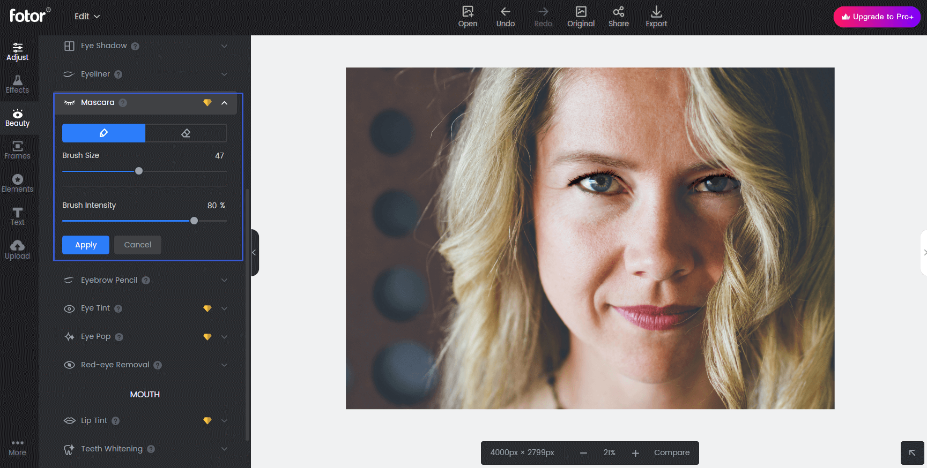This screenshot has height=468, width=927.
Task: Cancel the mascara edit
Action: pyautogui.click(x=138, y=245)
